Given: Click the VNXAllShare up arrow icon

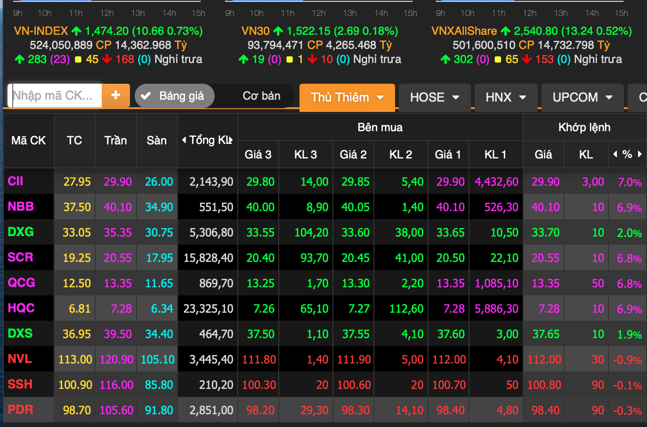Looking at the screenshot, I should pyautogui.click(x=505, y=32).
